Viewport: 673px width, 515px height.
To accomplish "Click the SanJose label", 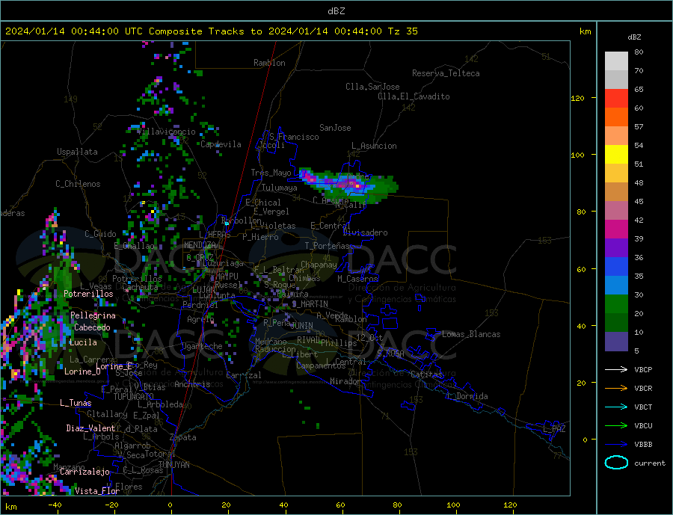I will tap(335, 128).
